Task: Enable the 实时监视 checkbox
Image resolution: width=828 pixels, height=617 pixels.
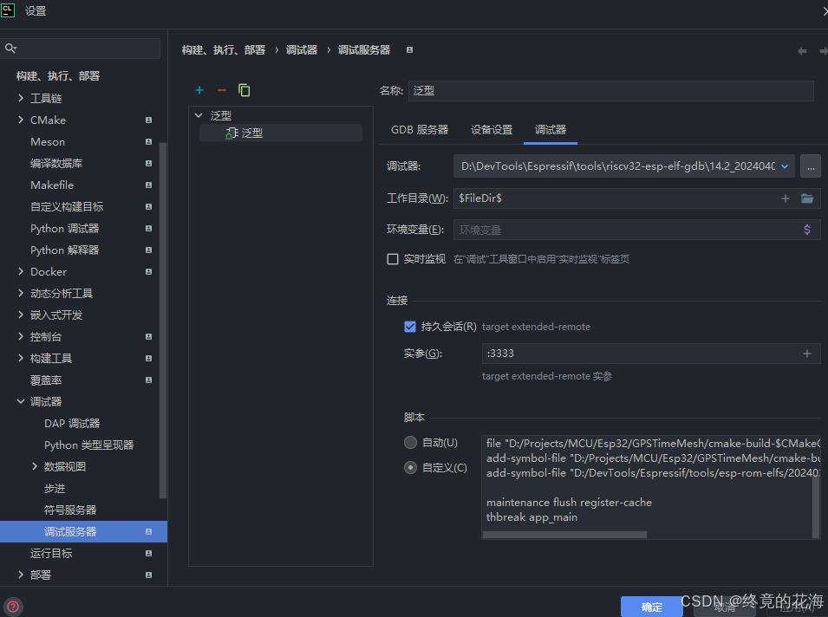Action: [x=393, y=259]
